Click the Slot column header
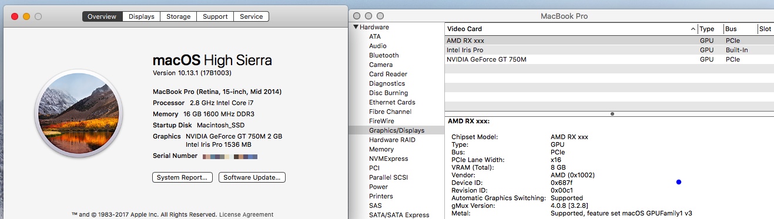 tap(765, 29)
